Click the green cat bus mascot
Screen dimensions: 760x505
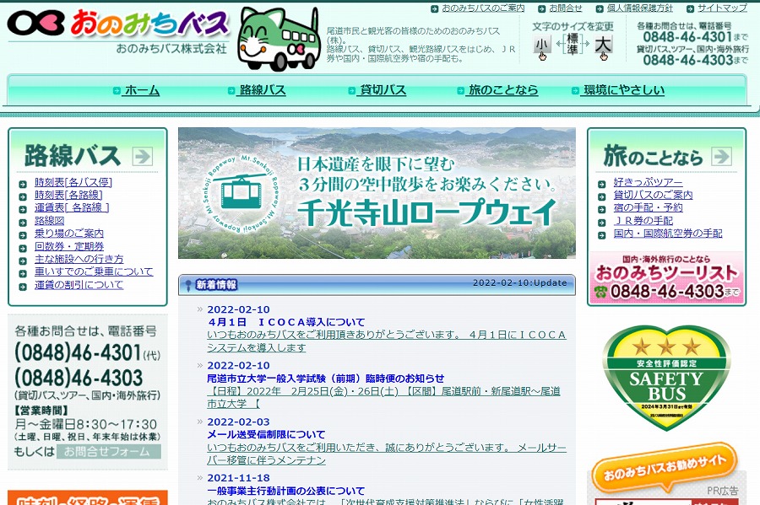pyautogui.click(x=280, y=39)
